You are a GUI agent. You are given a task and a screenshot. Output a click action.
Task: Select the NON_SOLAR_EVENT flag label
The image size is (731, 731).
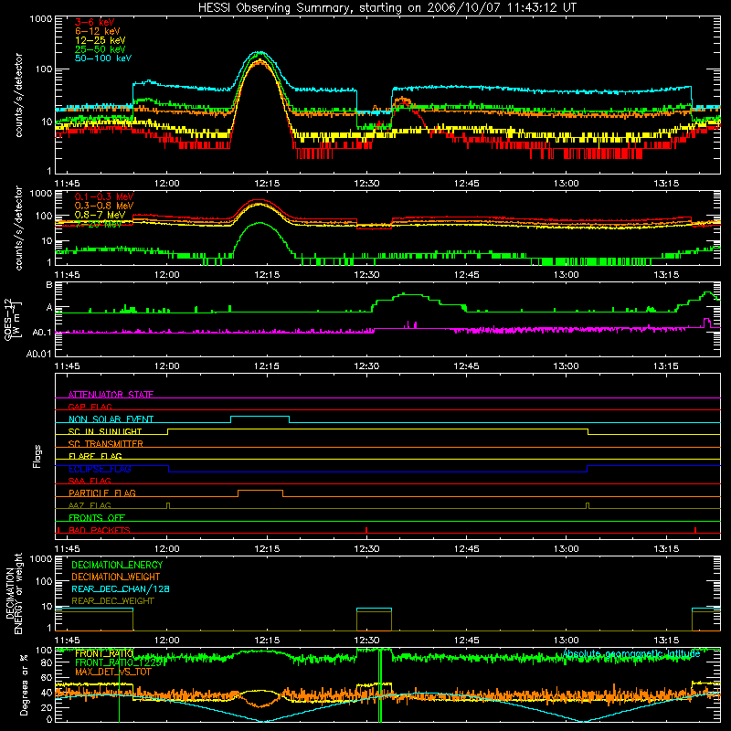pos(111,419)
